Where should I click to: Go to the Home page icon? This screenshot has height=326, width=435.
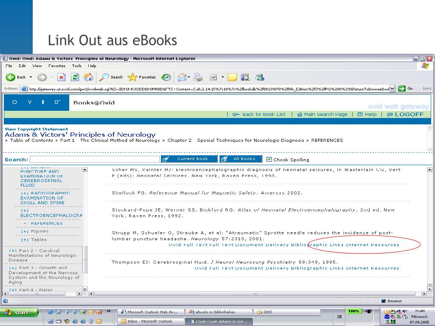(x=88, y=77)
